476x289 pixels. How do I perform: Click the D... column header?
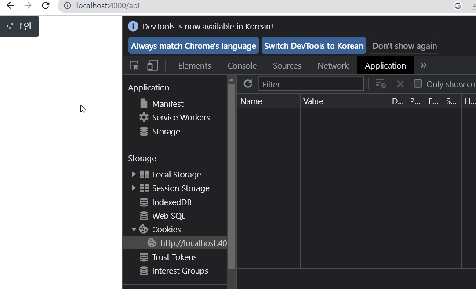click(x=398, y=101)
